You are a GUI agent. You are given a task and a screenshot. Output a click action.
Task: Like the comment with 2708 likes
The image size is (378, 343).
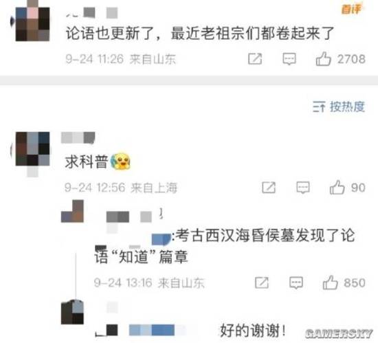(323, 59)
